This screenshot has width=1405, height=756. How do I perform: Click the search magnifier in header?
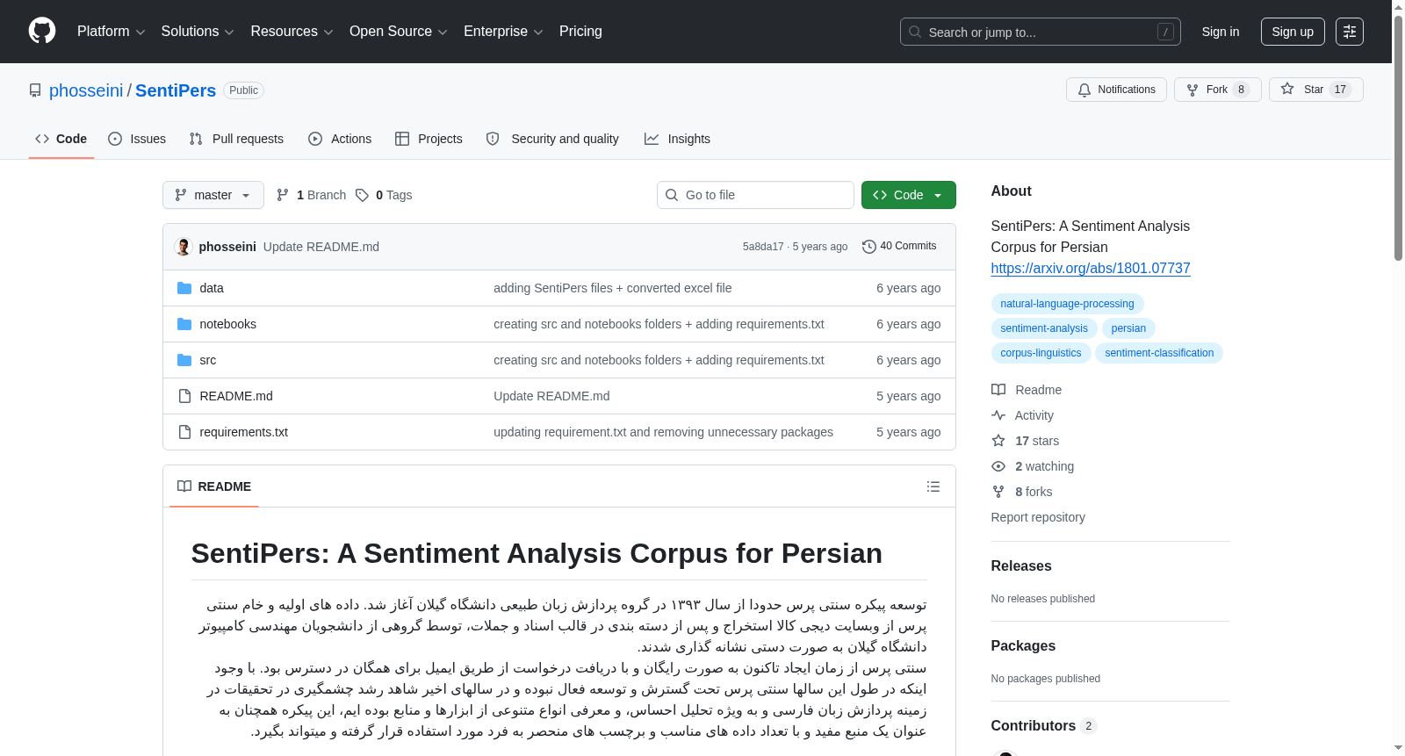915,32
